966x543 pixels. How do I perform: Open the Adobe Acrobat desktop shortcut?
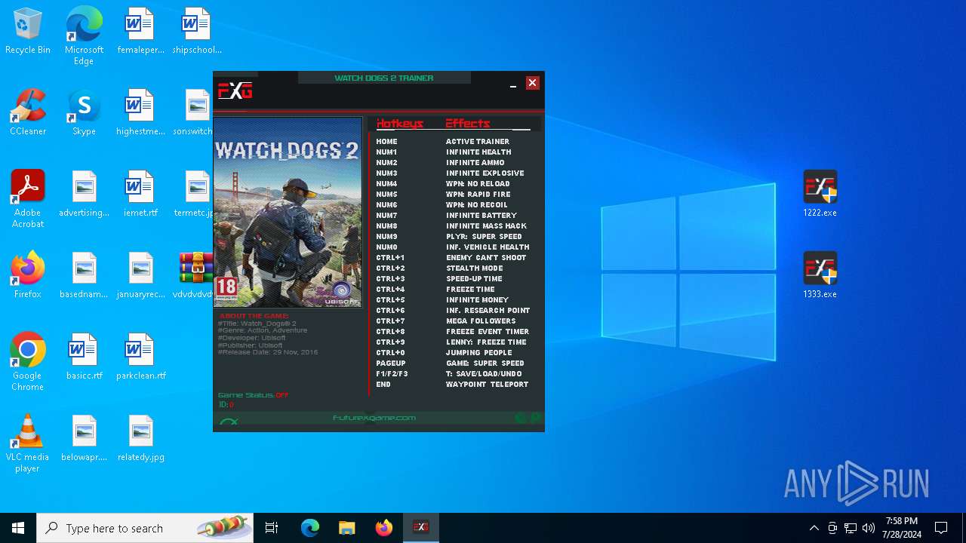point(28,199)
